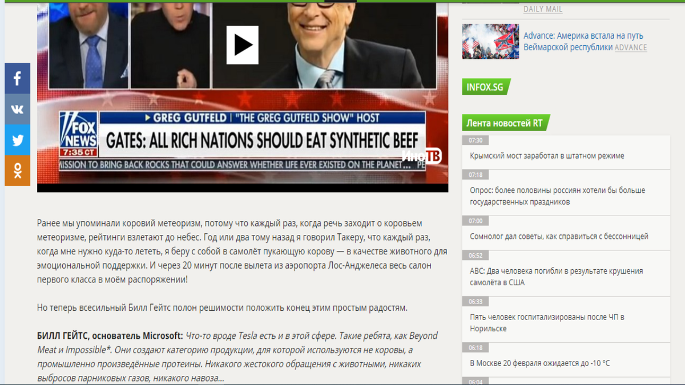Image resolution: width=685 pixels, height=385 pixels.
Task: Share article via Facebook icon
Action: [x=17, y=78]
